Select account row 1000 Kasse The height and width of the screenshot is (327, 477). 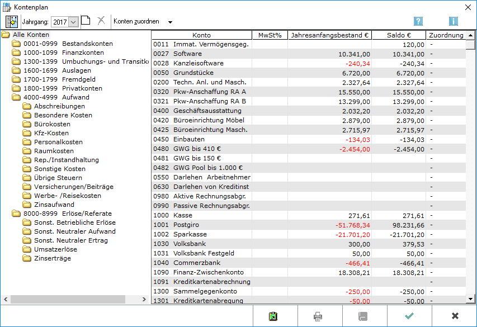tap(309, 215)
